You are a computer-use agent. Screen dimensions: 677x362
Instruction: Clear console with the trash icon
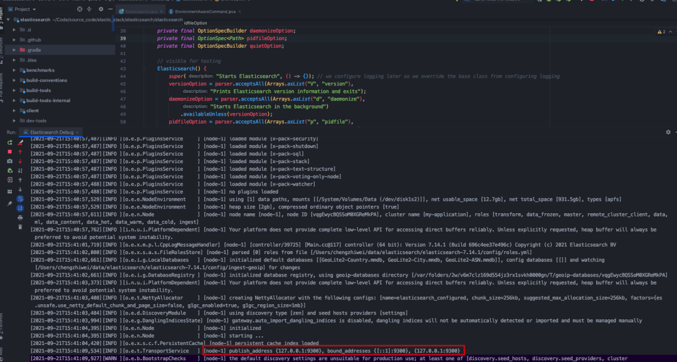(x=20, y=226)
